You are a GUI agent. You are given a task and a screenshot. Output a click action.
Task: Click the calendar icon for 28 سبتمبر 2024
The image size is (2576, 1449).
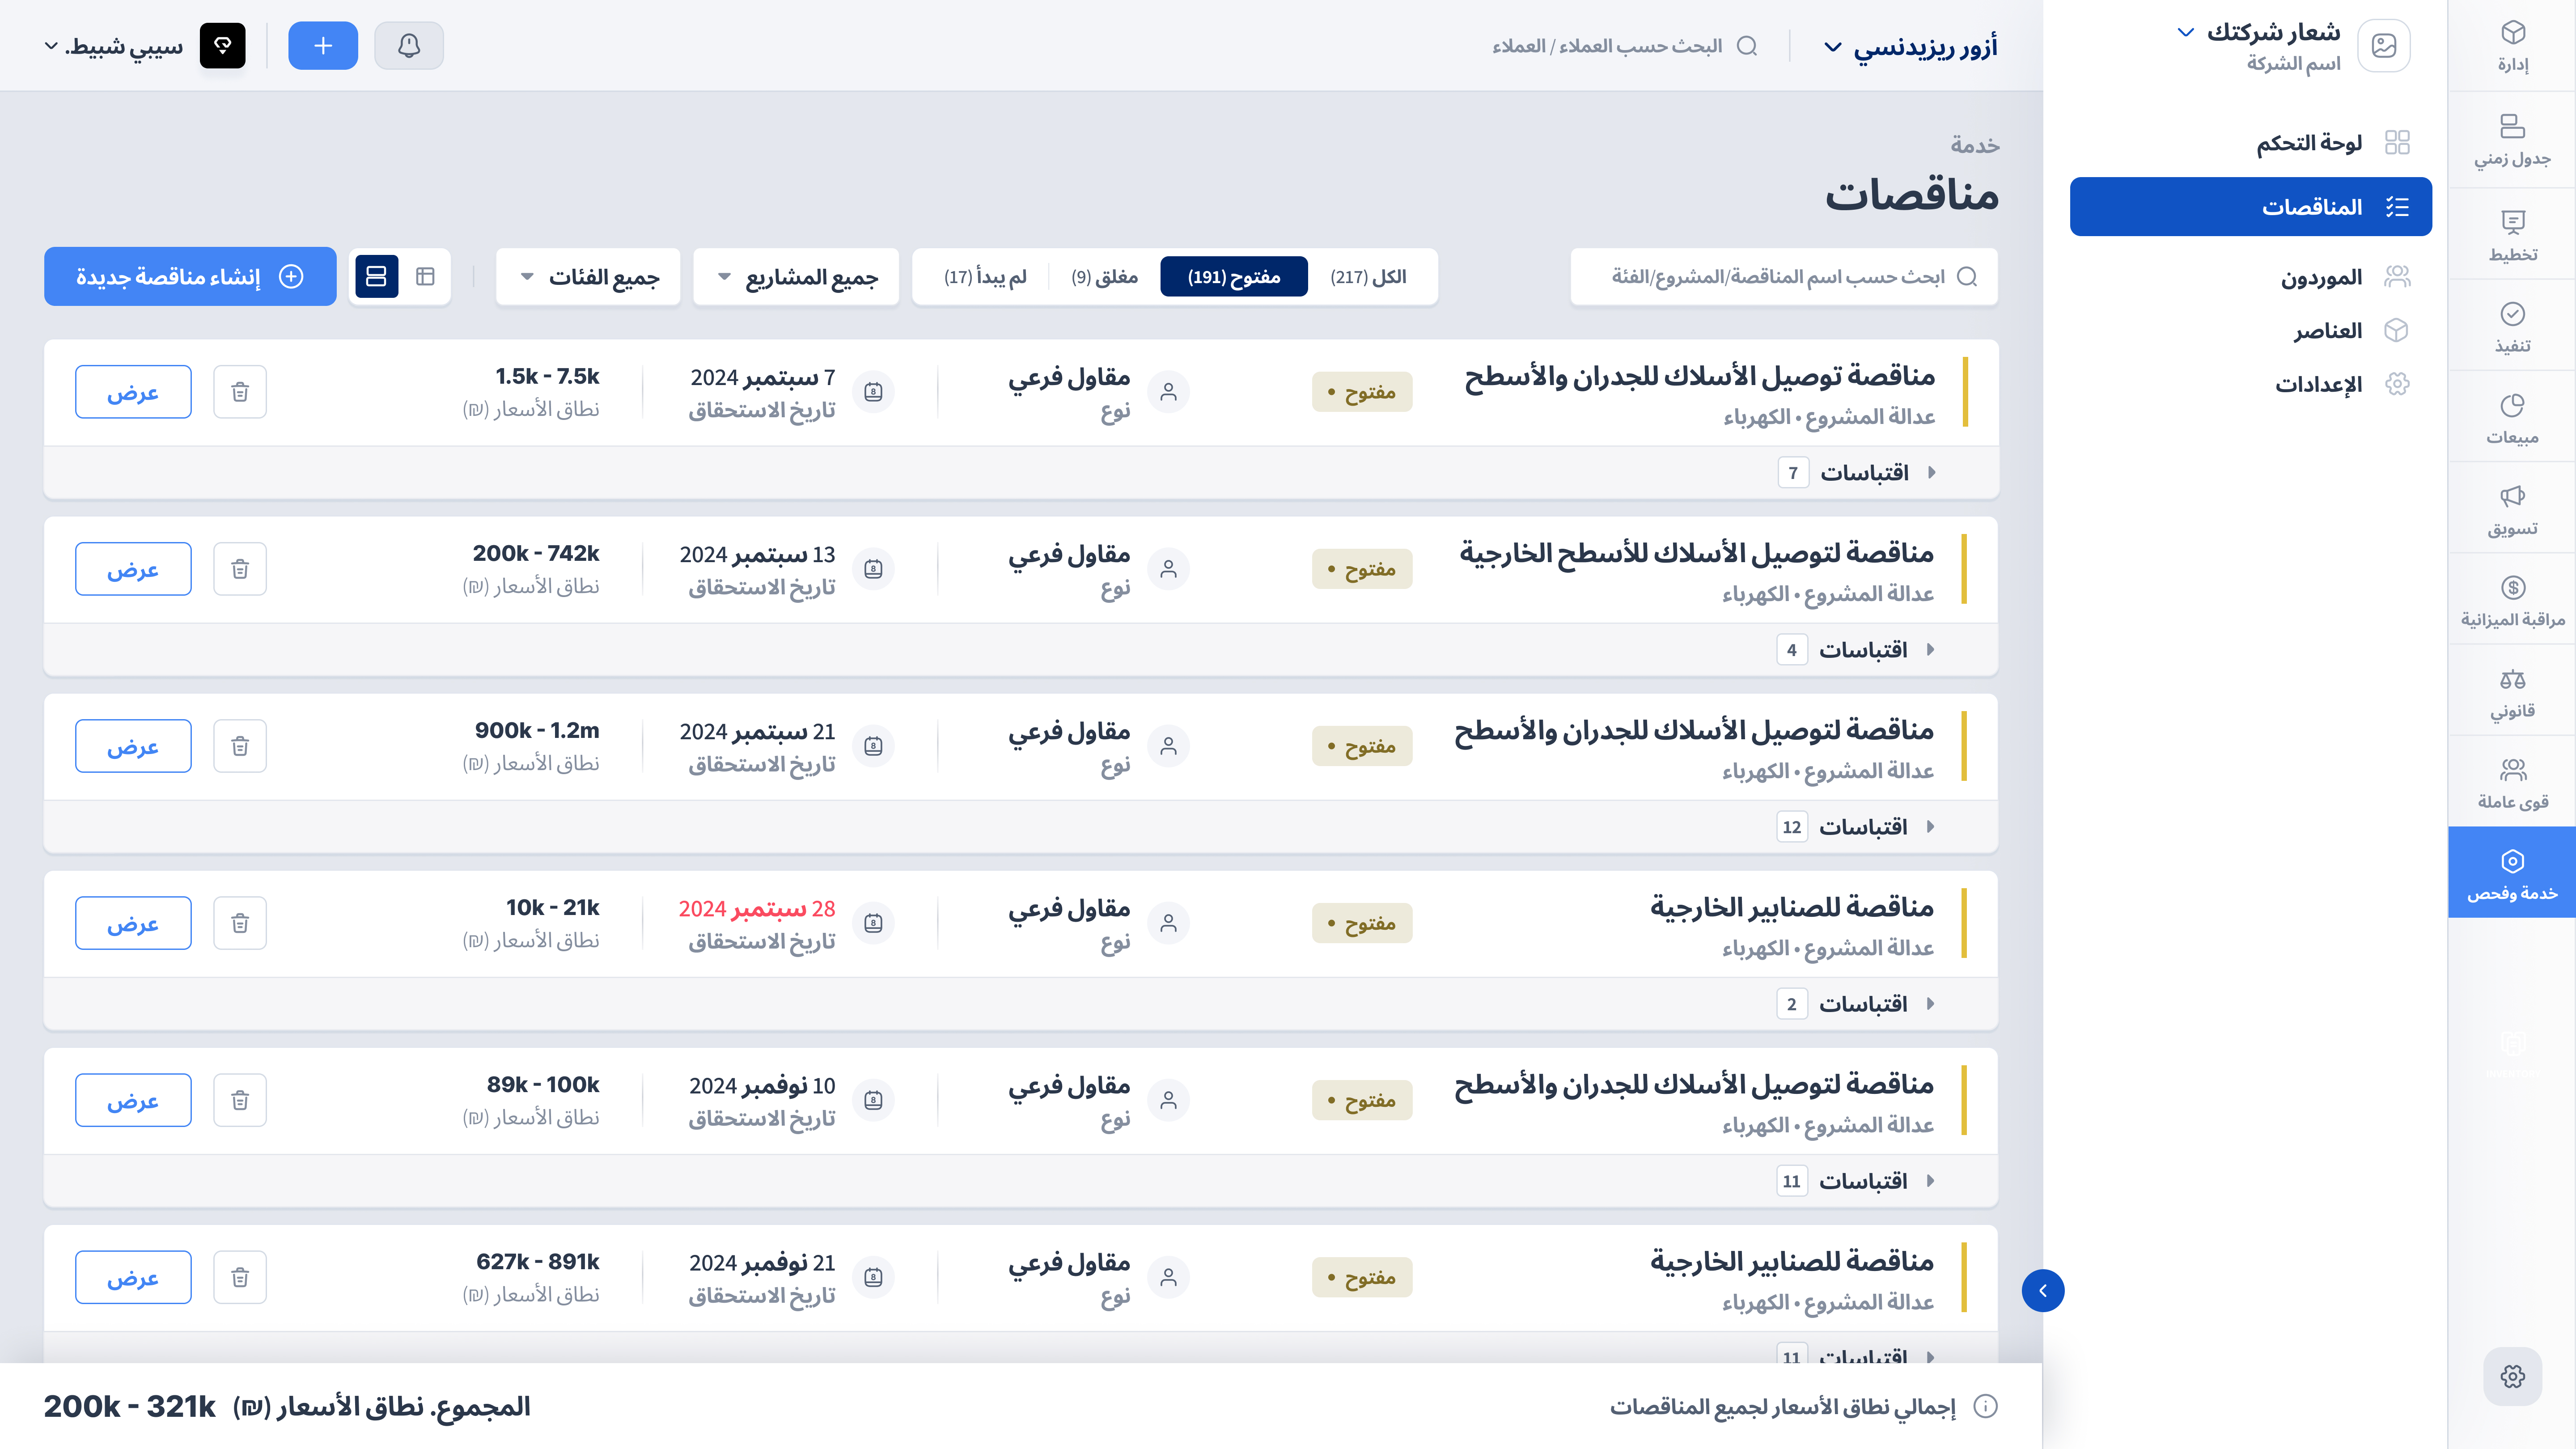873,923
